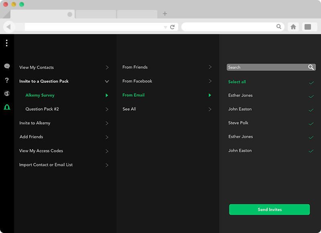Viewport: 321px width, 233px height.
Task: Uncheck the Steve Polk checkmark
Action: pos(311,124)
